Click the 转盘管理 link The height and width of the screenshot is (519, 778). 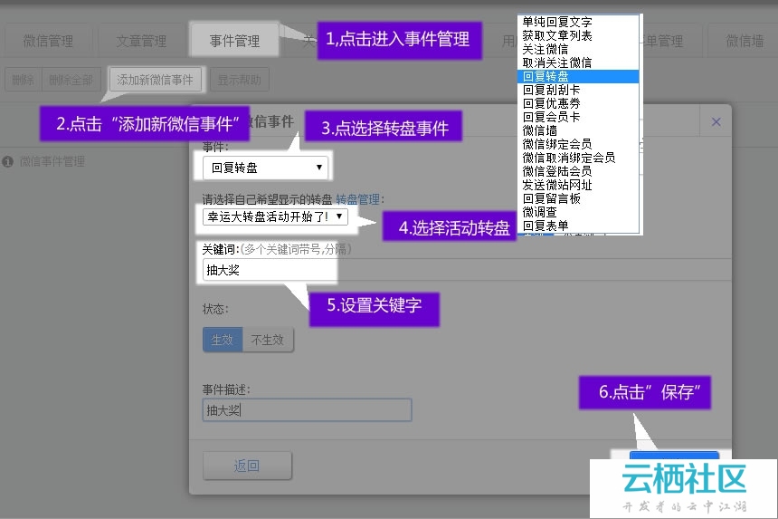(x=357, y=198)
